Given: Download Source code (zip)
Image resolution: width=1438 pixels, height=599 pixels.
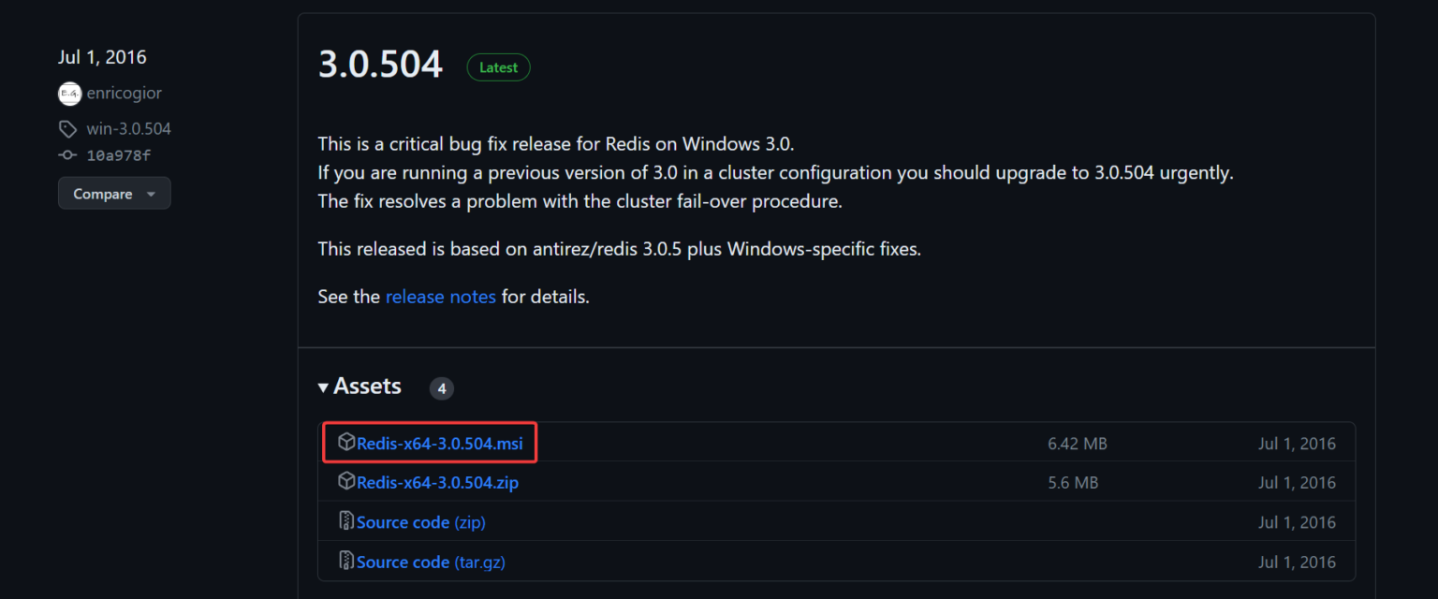Looking at the screenshot, I should (420, 522).
